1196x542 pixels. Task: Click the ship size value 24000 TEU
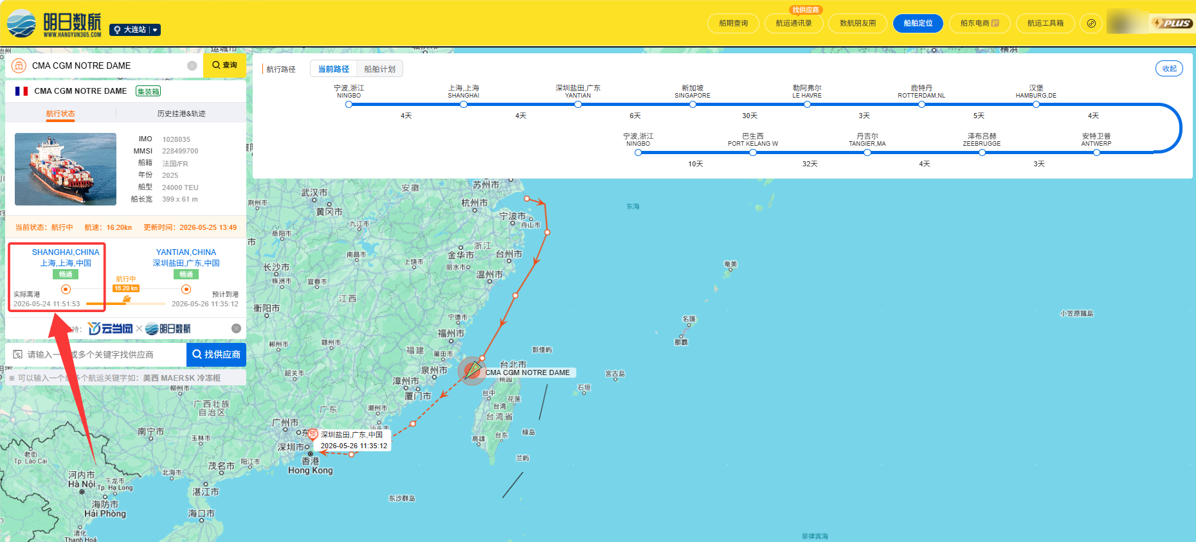point(180,188)
